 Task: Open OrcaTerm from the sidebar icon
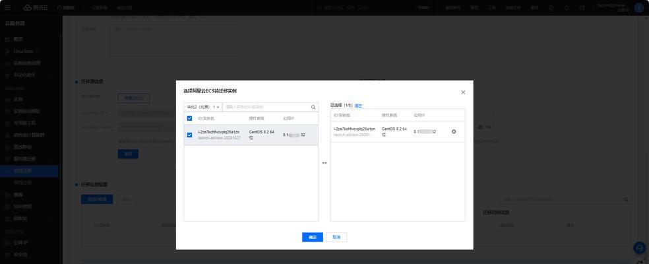click(x=7, y=51)
